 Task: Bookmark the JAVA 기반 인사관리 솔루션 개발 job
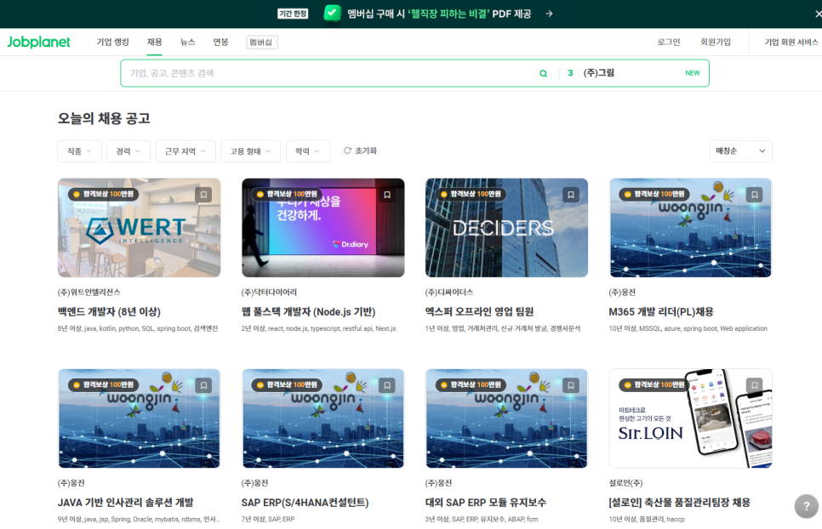[203, 385]
